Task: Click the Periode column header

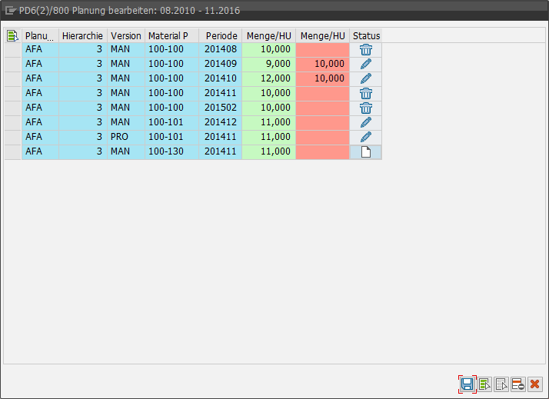Action: click(221, 35)
